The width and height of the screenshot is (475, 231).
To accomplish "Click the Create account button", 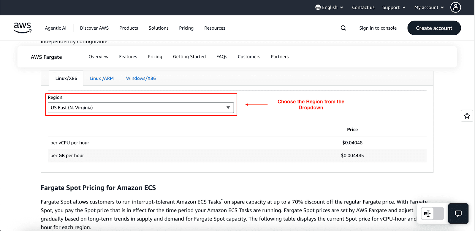I will point(434,28).
